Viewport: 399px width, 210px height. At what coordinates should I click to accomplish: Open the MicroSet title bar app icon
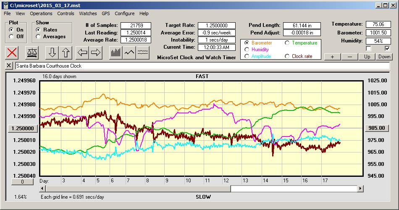pyautogui.click(x=5, y=5)
